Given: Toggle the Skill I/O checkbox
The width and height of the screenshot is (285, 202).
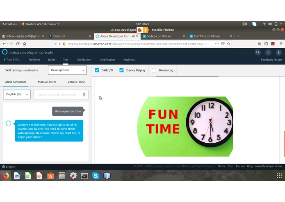Looking at the screenshot, I should 97,70.
